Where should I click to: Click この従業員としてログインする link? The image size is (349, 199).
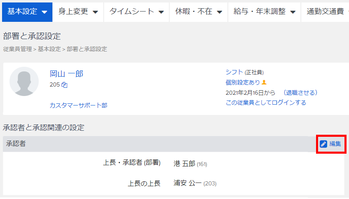pos(266,103)
